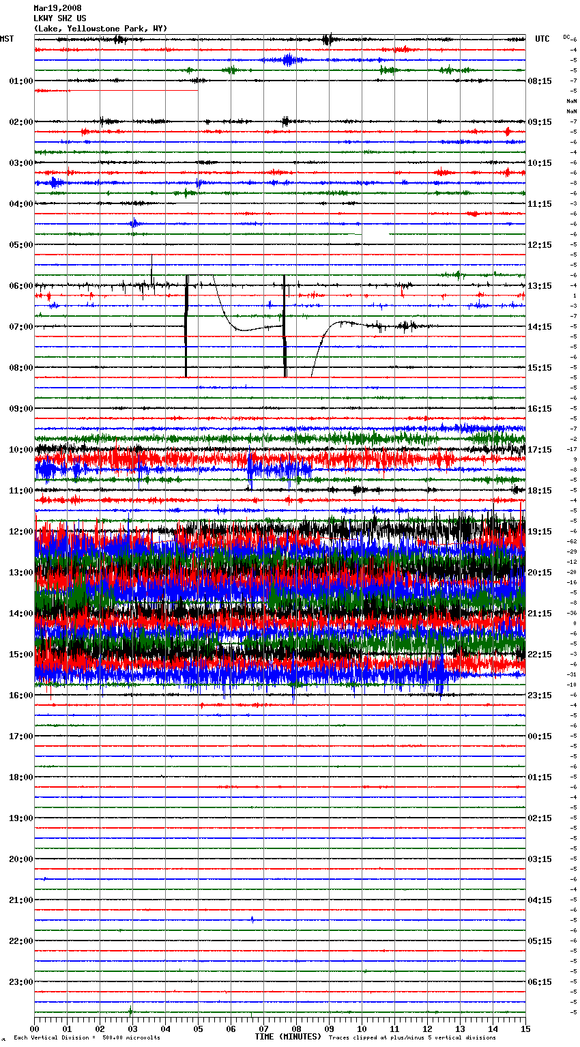Click the 21:15 UTC time label

point(540,614)
